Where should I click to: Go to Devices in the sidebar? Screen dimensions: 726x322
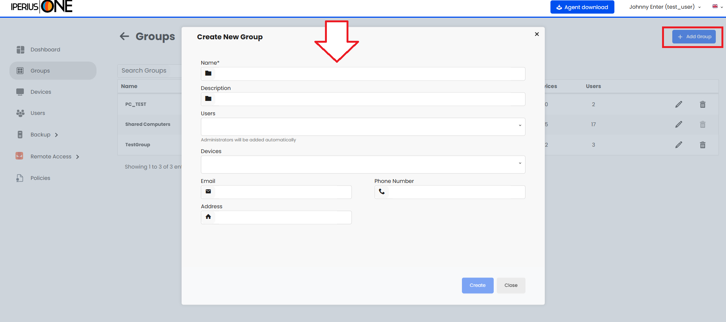click(40, 92)
